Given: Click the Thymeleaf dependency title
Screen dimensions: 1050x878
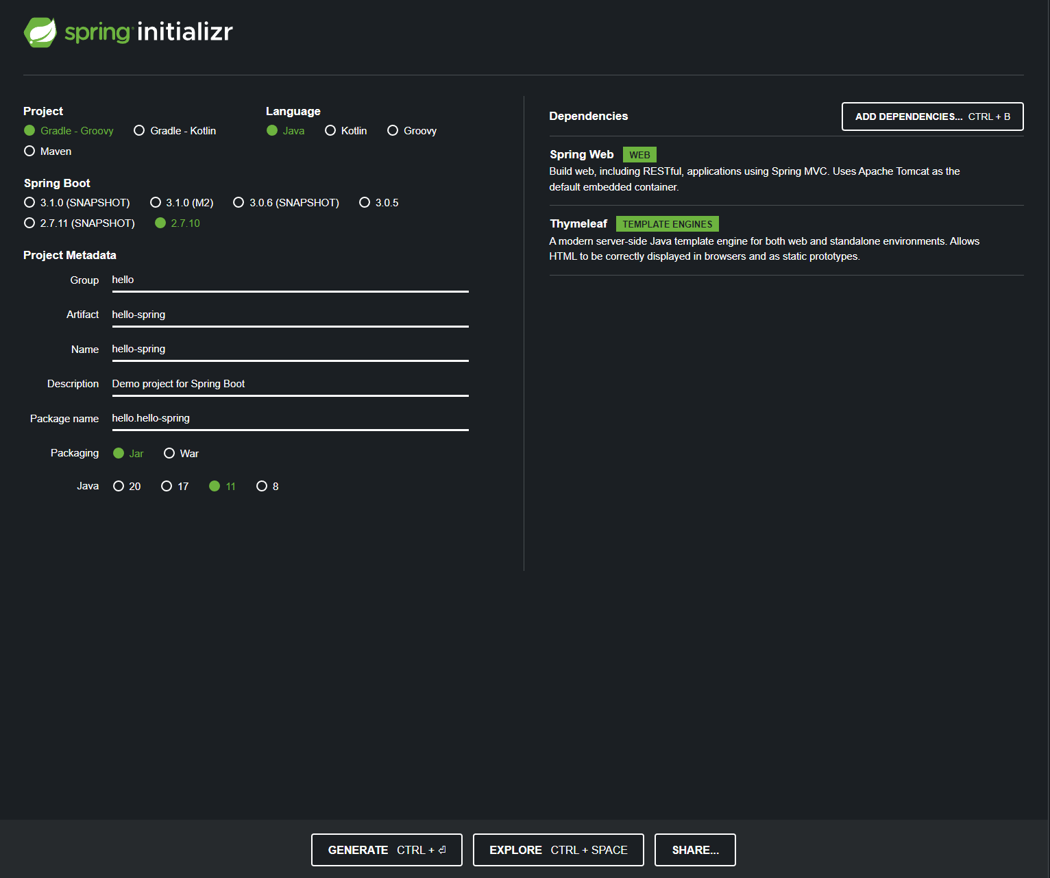Looking at the screenshot, I should pos(578,223).
